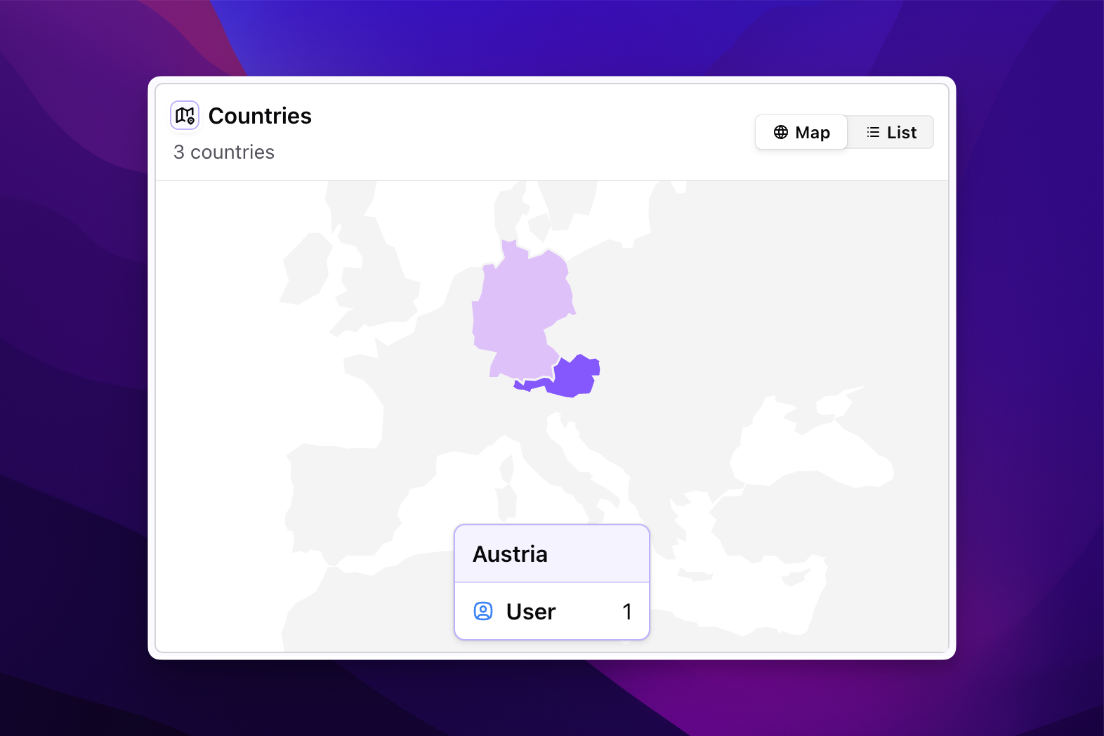1104x736 pixels.
Task: Click the list lines icon
Action: (x=873, y=132)
